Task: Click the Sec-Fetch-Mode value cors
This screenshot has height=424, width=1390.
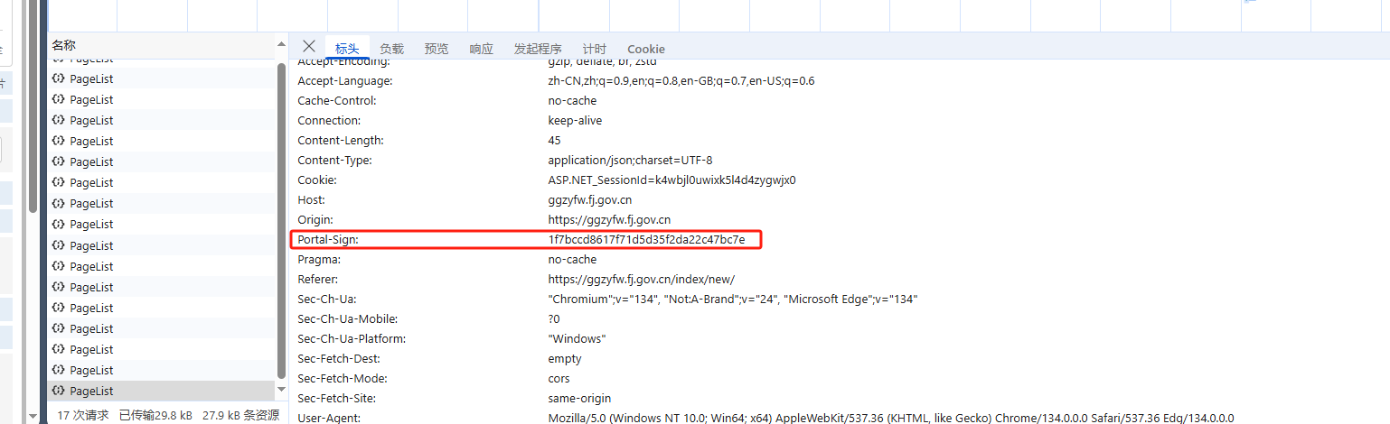Action: (x=559, y=378)
